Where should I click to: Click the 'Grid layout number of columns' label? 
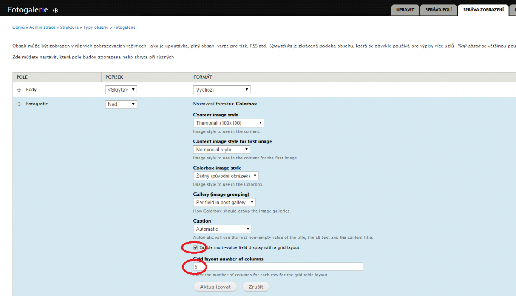pos(228,259)
